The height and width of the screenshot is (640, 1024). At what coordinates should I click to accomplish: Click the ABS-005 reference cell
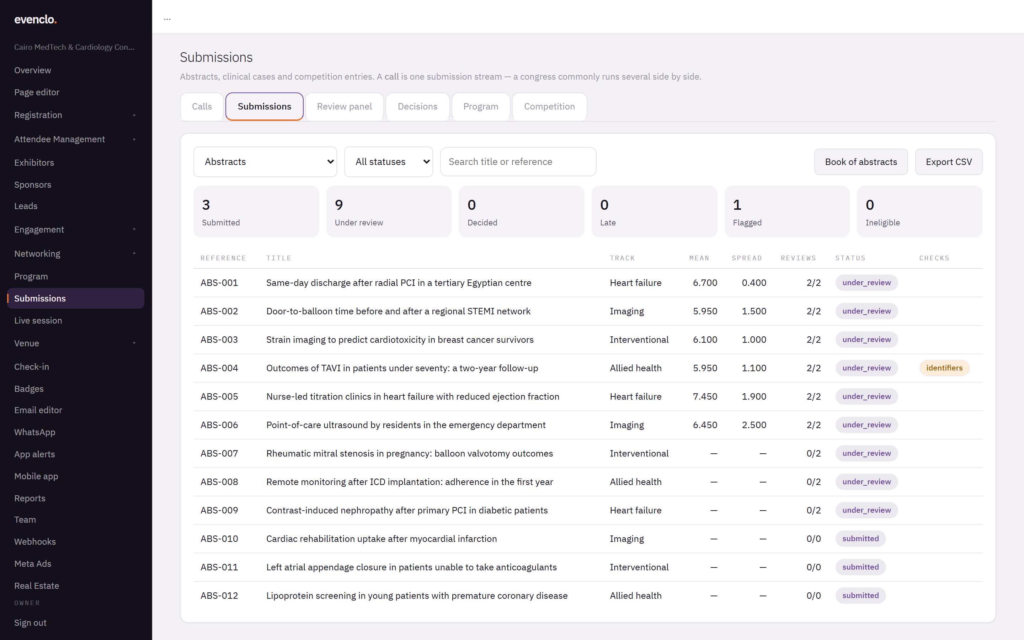[x=219, y=396]
